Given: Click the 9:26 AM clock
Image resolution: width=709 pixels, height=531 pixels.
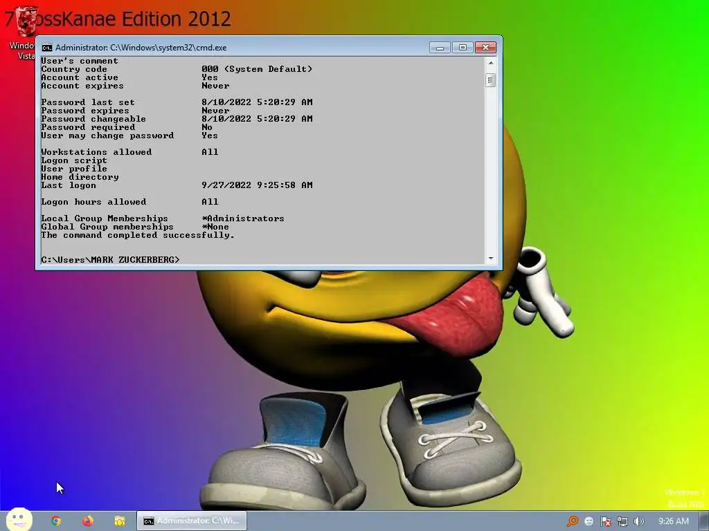Looking at the screenshot, I should (673, 521).
